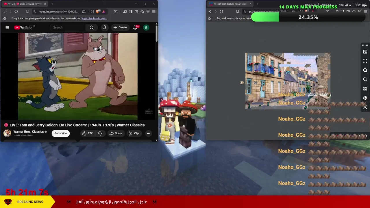Viewport: 370px width, 208px height.
Task: Click the YouTube search field
Action: click(x=68, y=27)
